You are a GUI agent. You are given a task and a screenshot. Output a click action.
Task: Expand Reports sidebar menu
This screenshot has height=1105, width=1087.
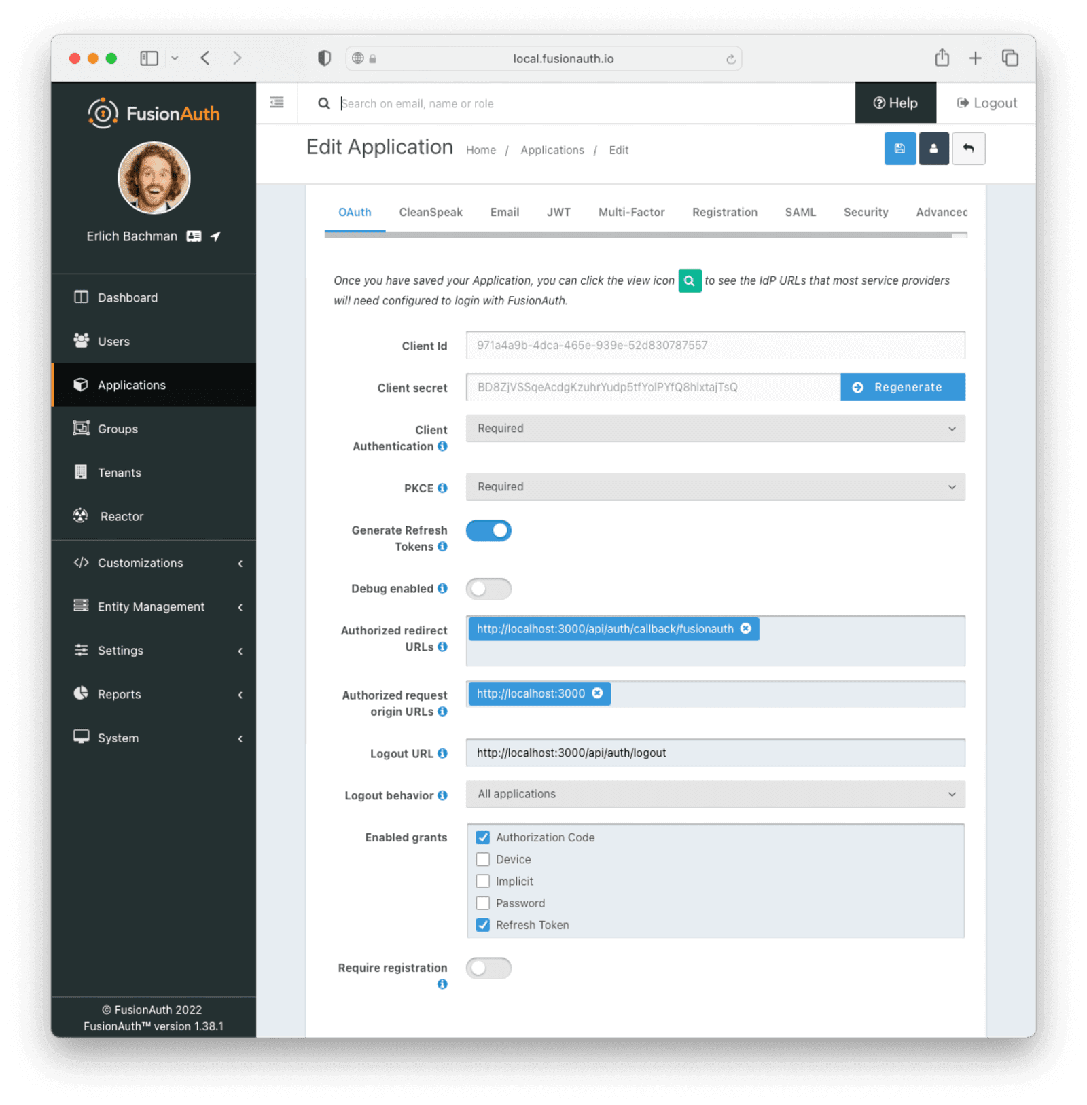pos(154,694)
